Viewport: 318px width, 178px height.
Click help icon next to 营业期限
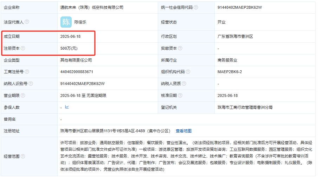click(x=23, y=95)
